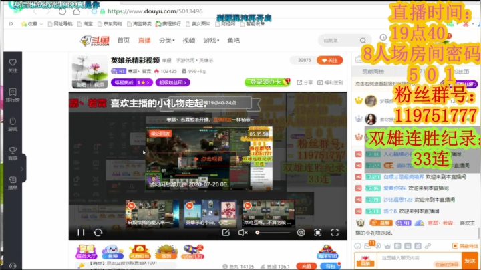The image size is (481, 270).
Task: Click the crown noble icon in chat toolbar
Action: (x=387, y=246)
